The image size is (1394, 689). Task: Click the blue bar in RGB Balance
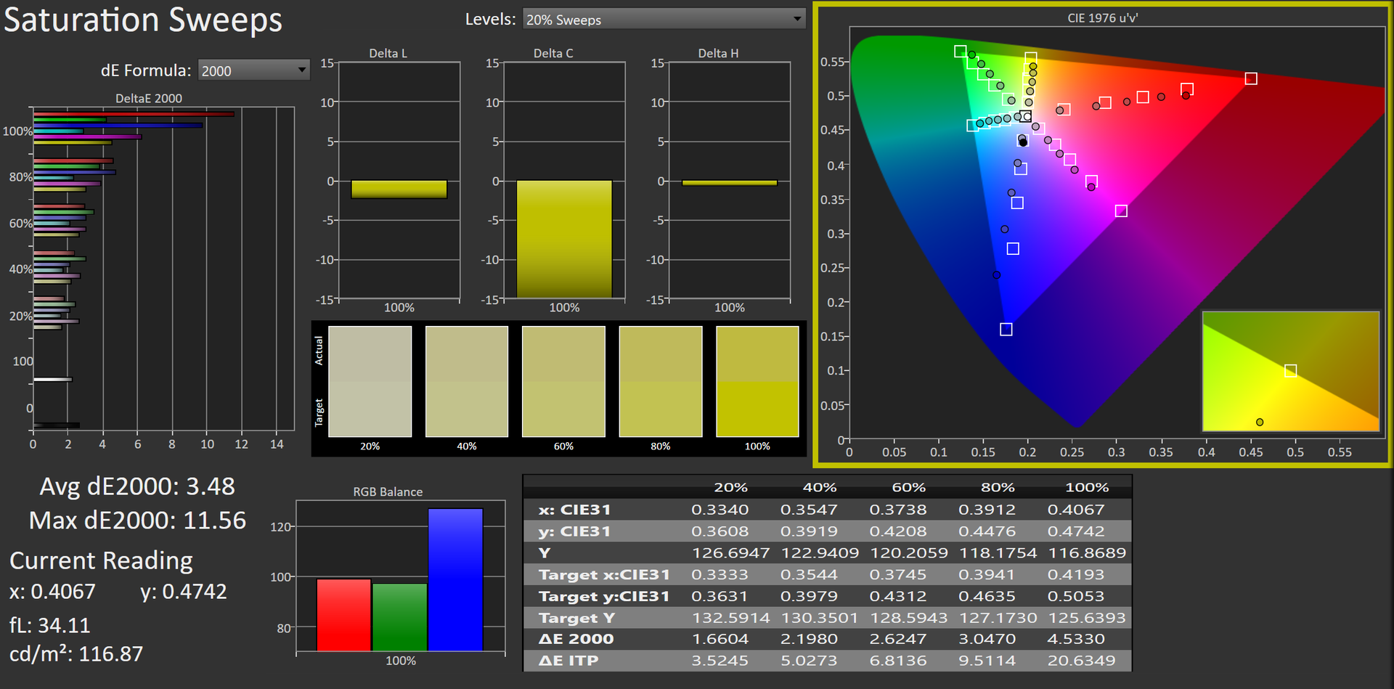455,579
